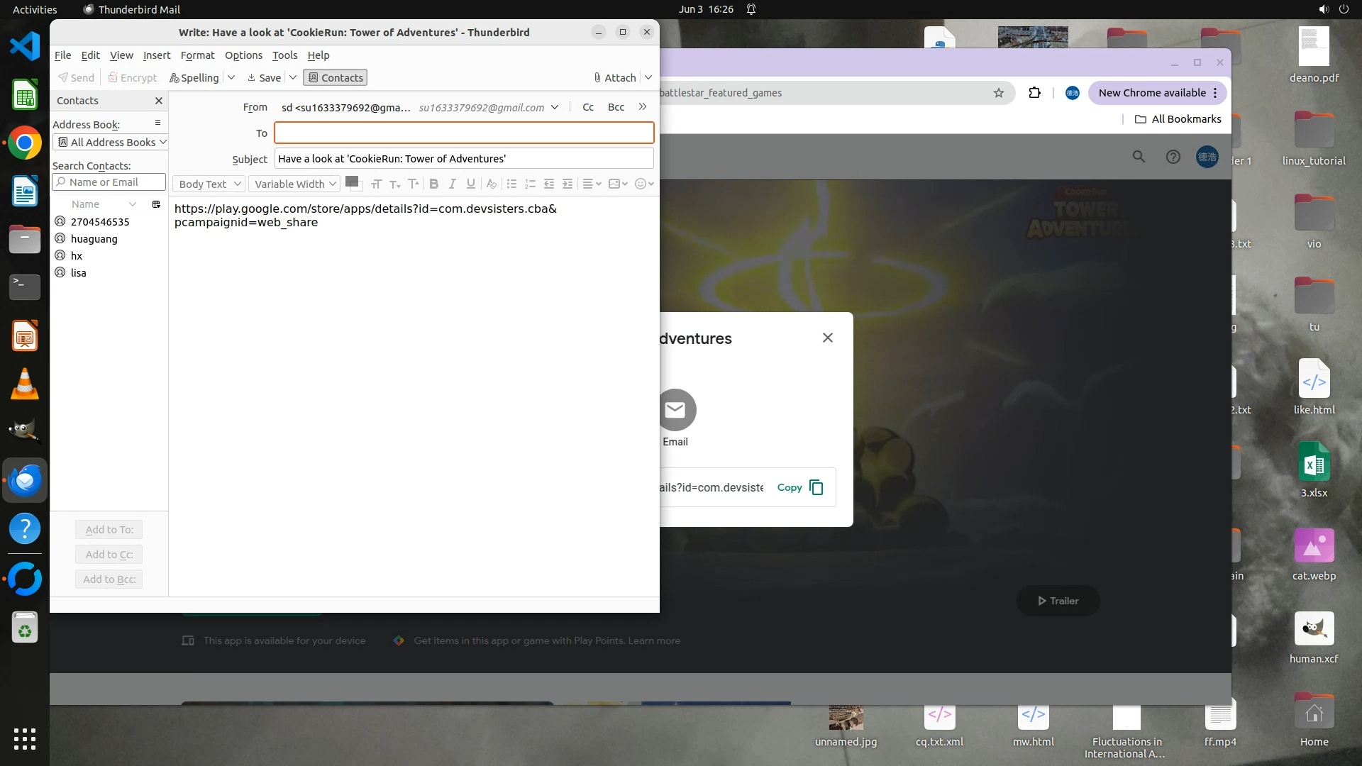Open the text color swatch
The image size is (1362, 766).
coord(351,182)
